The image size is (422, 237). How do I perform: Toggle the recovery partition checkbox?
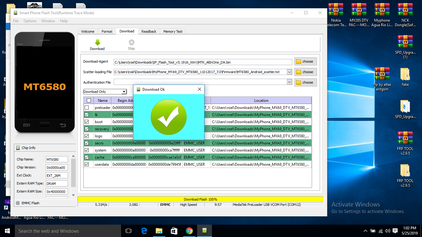tap(87, 129)
